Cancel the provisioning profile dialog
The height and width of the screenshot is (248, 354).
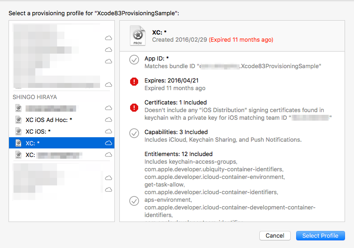pos(275,235)
